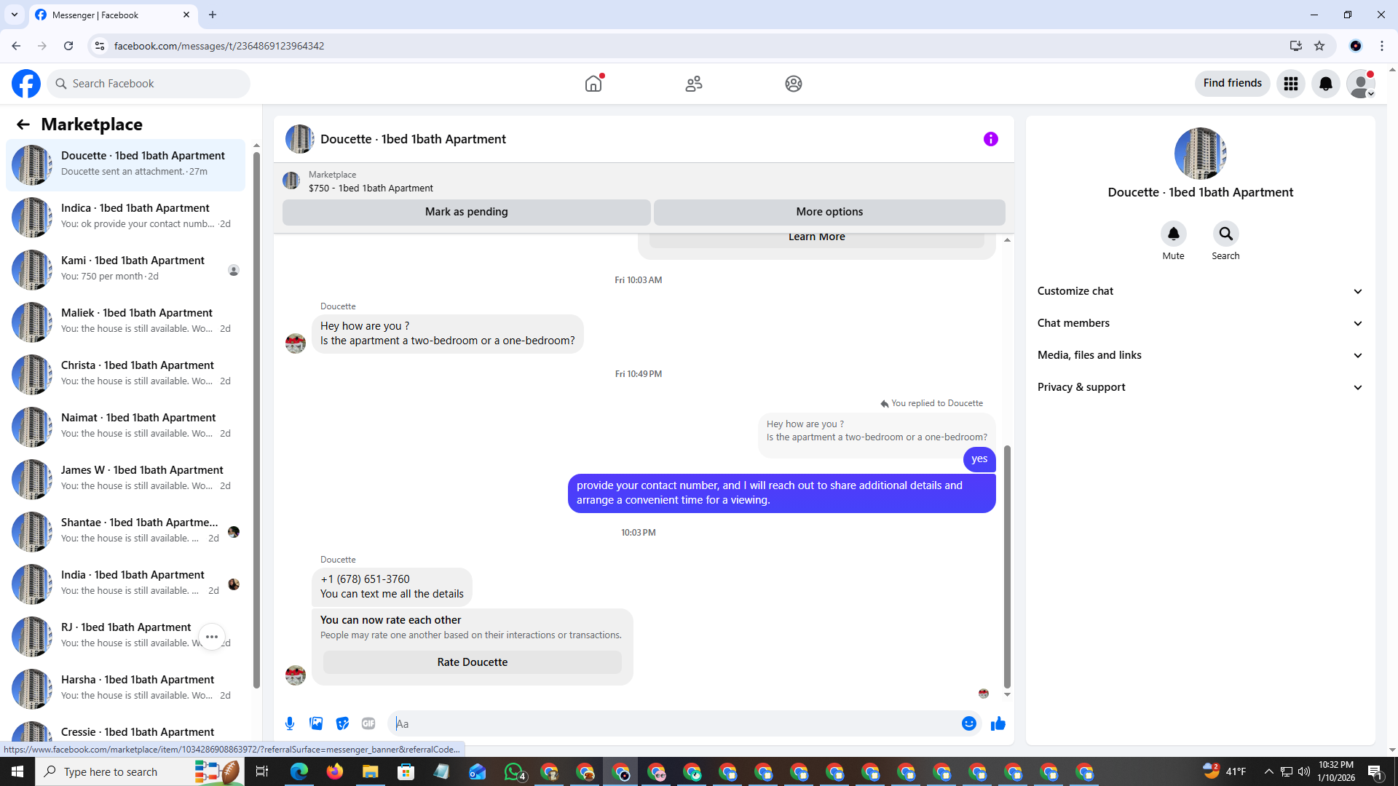Image resolution: width=1398 pixels, height=786 pixels.
Task: Open emoji picker in message box
Action: point(968,723)
